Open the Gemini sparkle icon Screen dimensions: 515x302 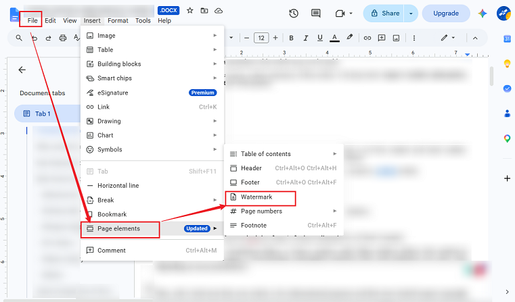tap(482, 14)
